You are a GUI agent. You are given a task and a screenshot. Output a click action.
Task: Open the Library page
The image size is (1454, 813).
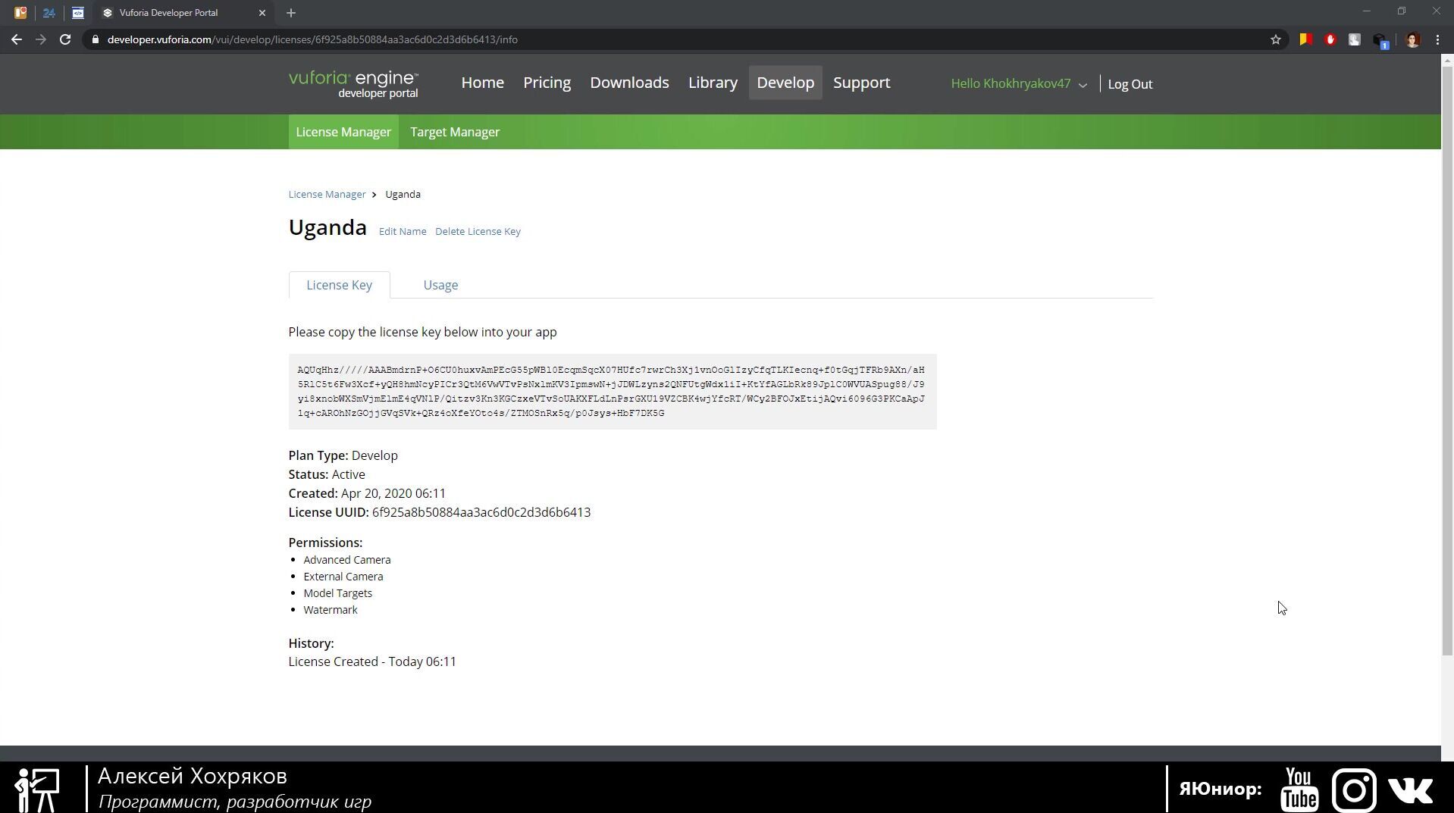pyautogui.click(x=713, y=83)
